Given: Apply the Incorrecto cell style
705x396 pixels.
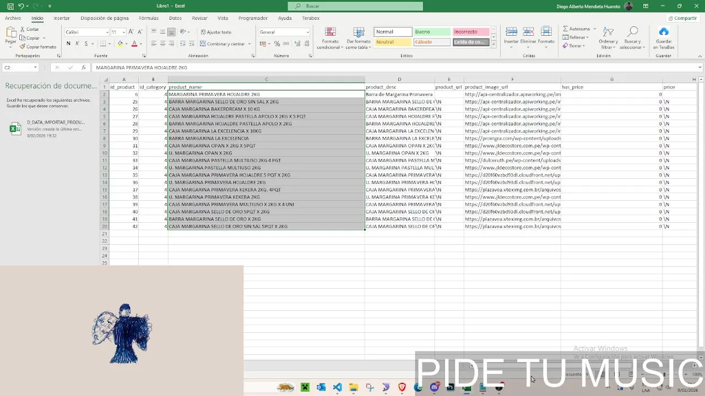Looking at the screenshot, I should (x=471, y=32).
